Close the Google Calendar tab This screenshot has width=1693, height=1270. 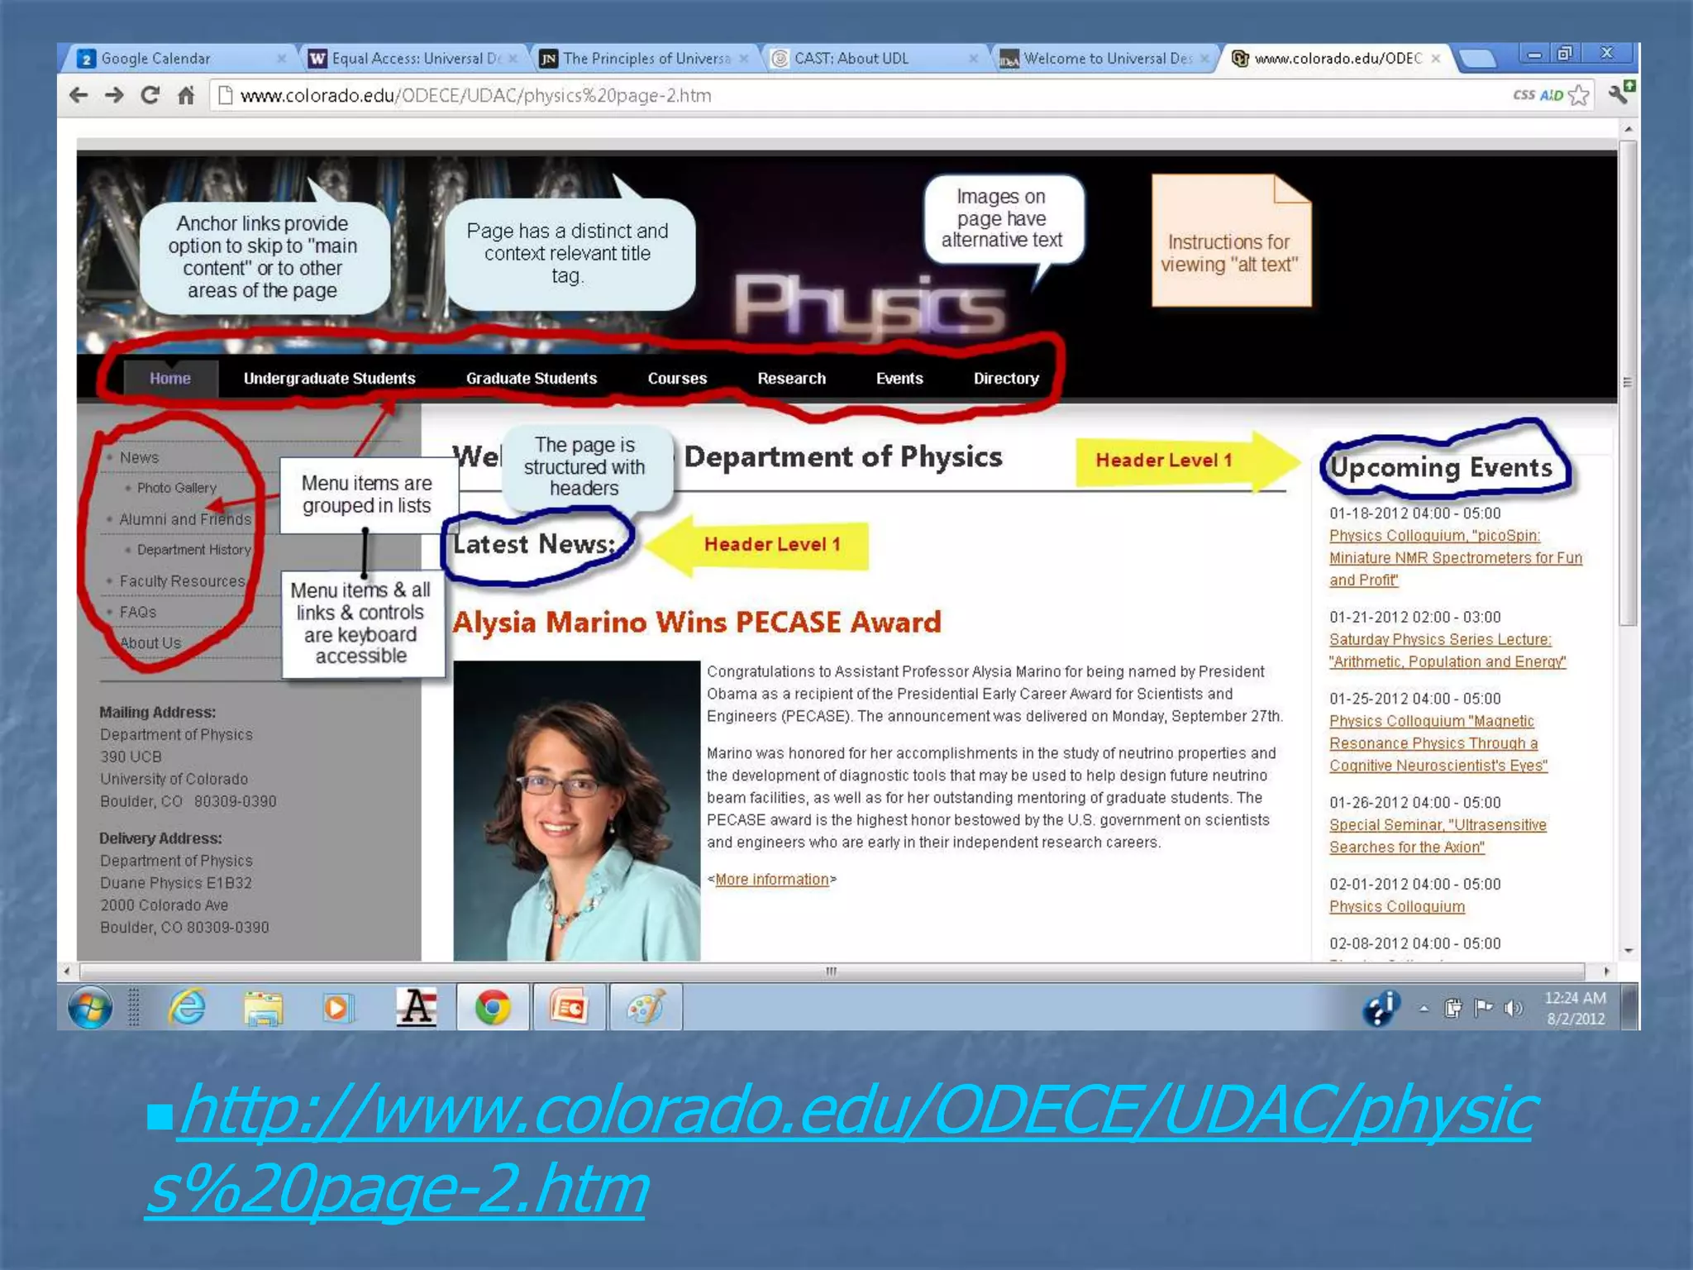point(281,59)
